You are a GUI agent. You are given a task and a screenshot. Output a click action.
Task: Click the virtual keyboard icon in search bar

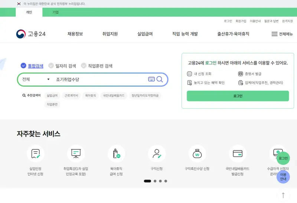tap(151, 79)
